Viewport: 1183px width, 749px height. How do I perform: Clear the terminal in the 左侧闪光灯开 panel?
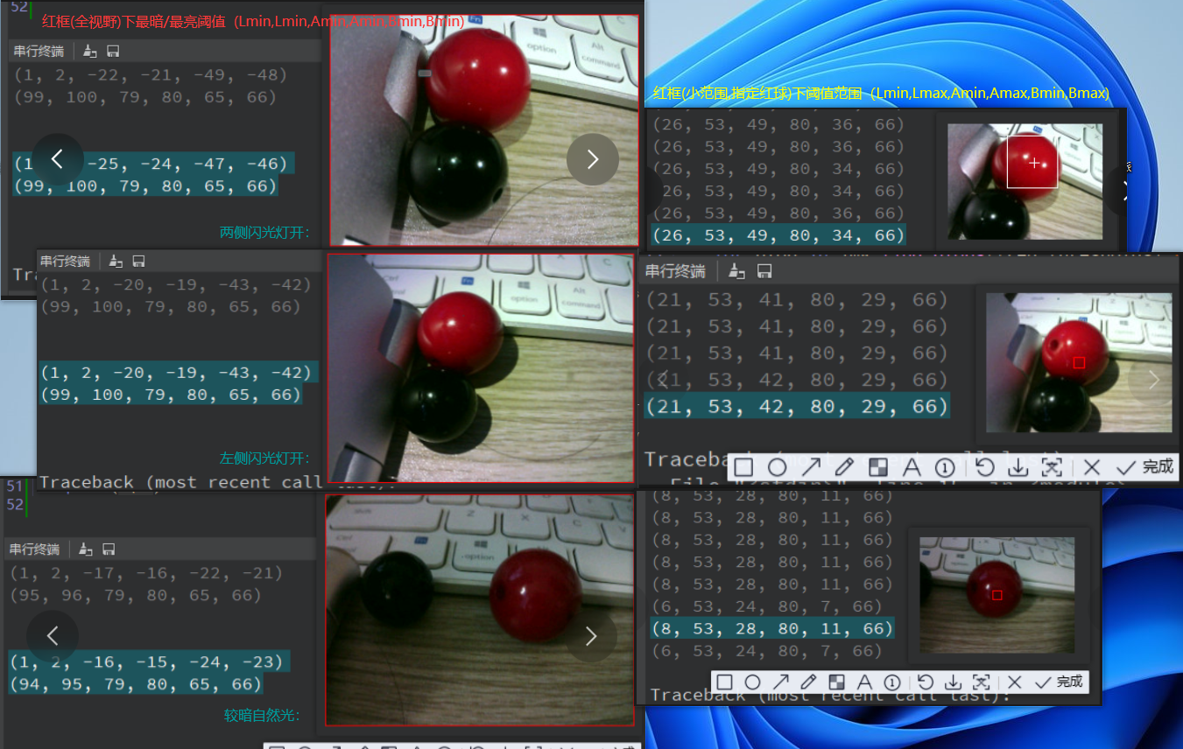coord(115,261)
